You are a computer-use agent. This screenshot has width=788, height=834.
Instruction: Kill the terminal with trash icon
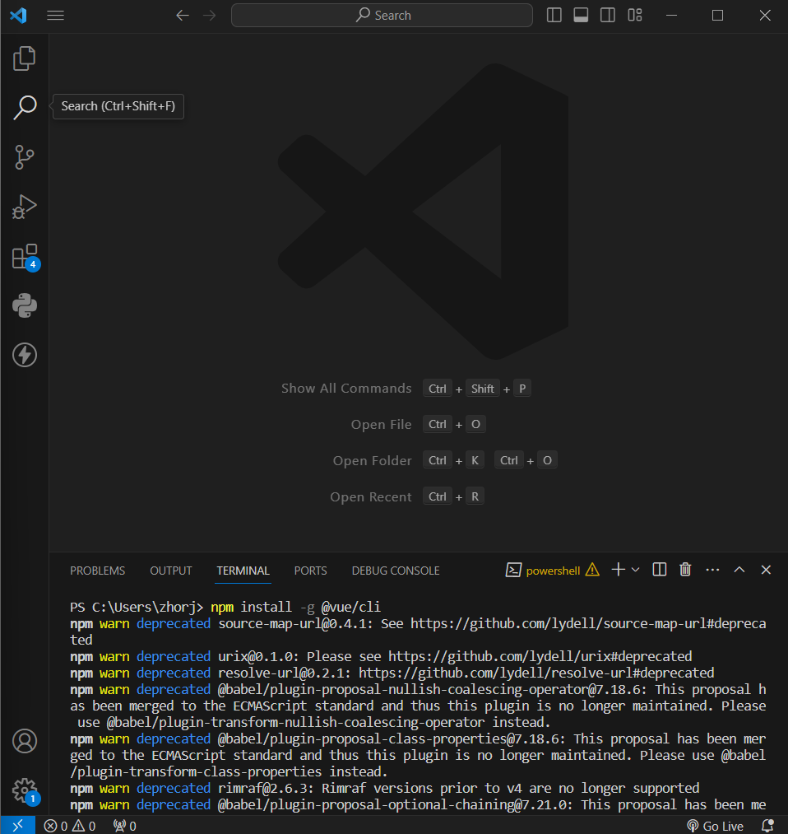tap(685, 570)
